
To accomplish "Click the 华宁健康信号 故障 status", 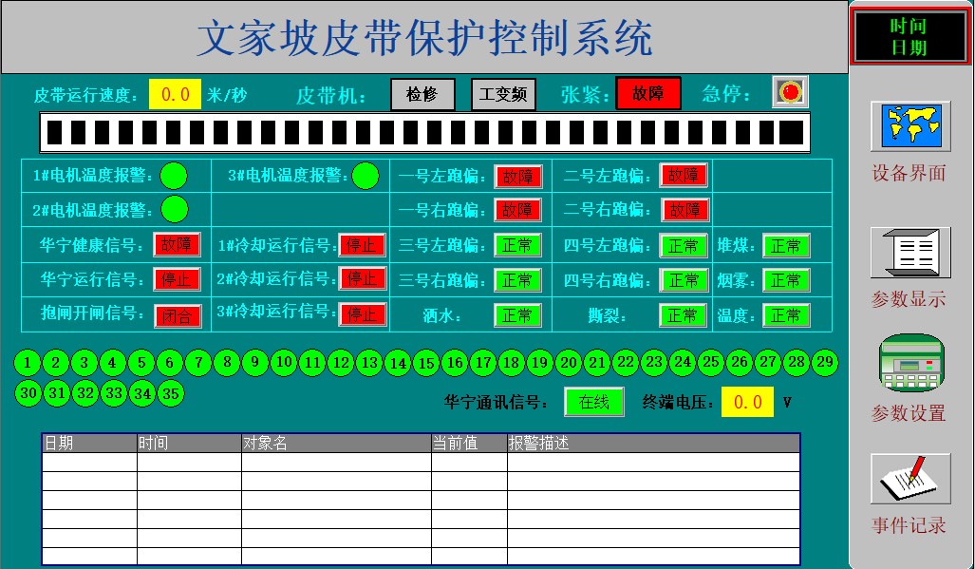I will (178, 244).
